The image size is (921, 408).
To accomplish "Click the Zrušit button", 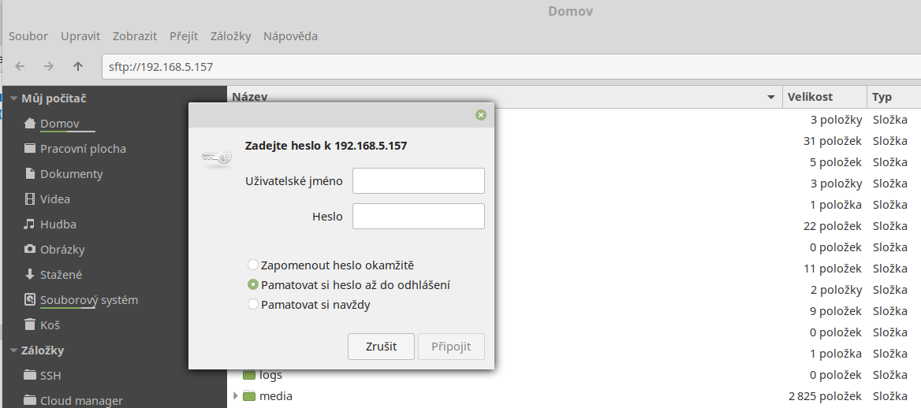I will tap(381, 347).
